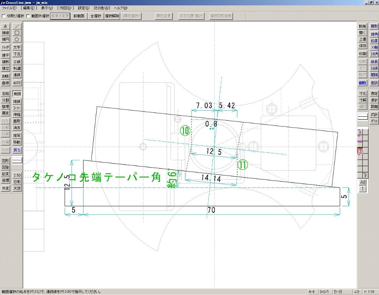Image resolution: width=379 pixels, height=295 pixels.
Task: Click the 属取 attribute pick button
Action: point(374,26)
